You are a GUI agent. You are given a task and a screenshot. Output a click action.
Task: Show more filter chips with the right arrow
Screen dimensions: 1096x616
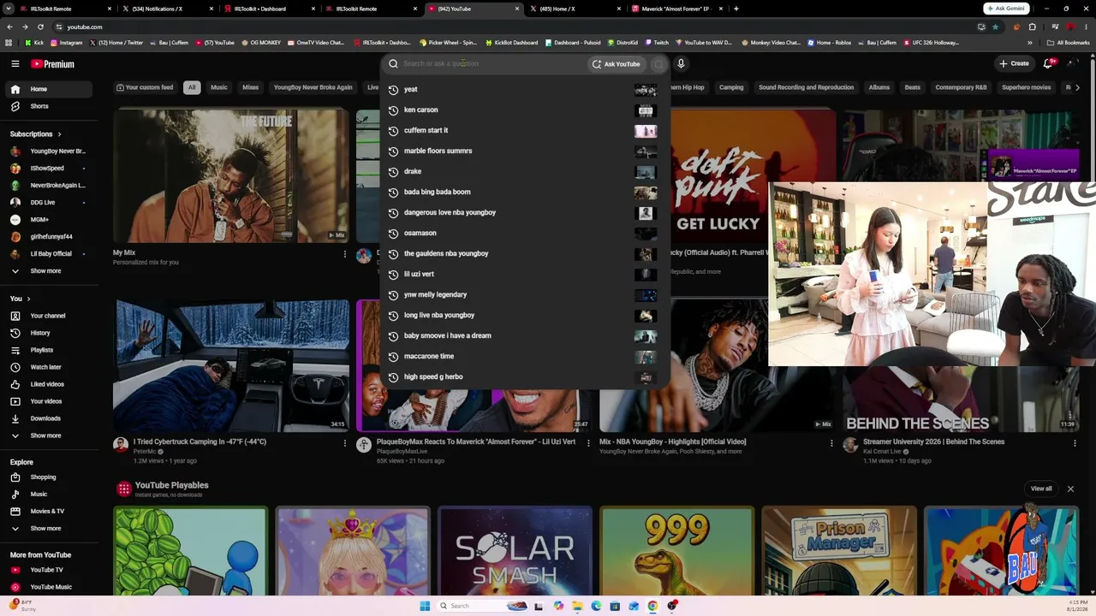(1077, 87)
